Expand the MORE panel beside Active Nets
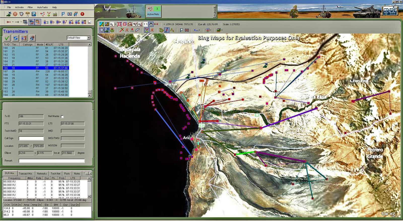The height and width of the screenshot is (221, 403). [x=215, y=12]
